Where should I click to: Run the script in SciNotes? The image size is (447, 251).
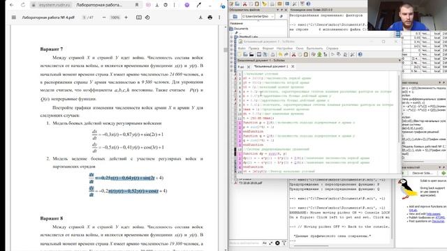click(x=332, y=54)
